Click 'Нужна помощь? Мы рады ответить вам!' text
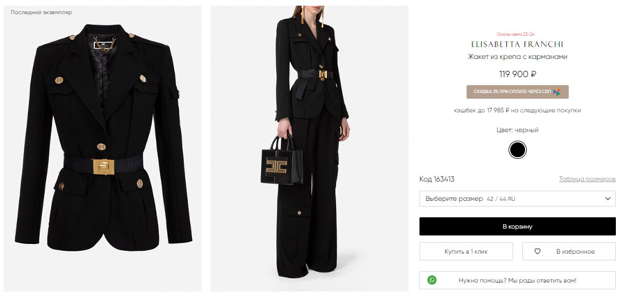638x299 pixels. click(517, 280)
